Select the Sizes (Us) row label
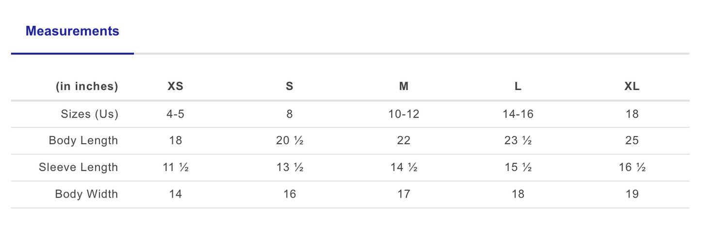This screenshot has width=701, height=228. point(89,114)
